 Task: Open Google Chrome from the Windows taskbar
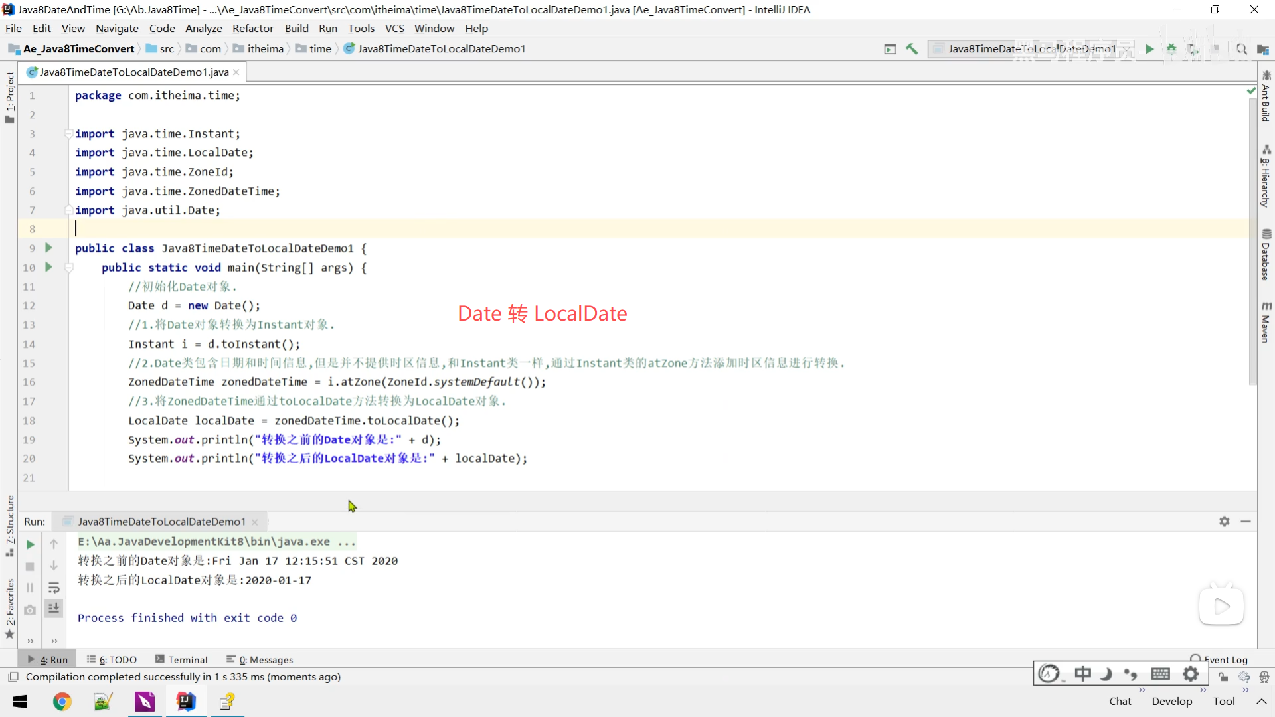[x=62, y=701]
